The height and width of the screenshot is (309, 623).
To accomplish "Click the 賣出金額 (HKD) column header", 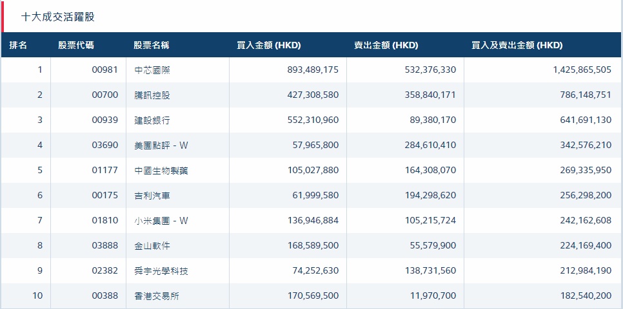I will pos(386,45).
